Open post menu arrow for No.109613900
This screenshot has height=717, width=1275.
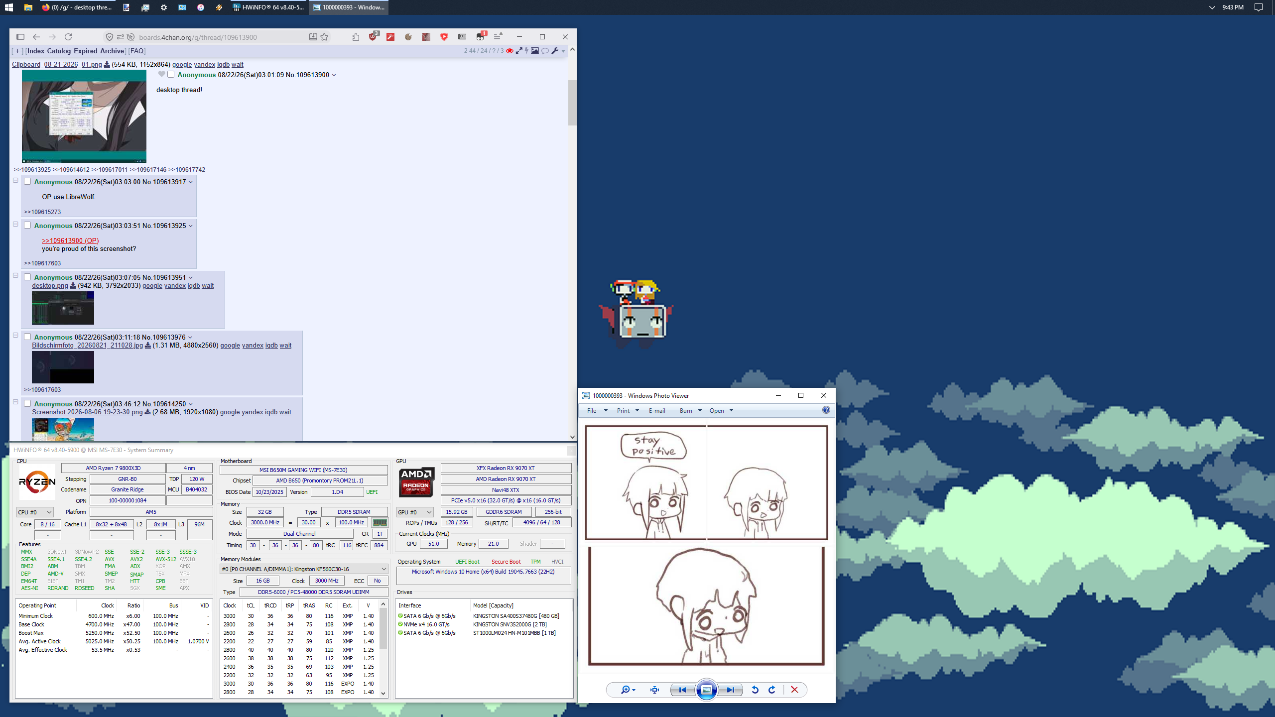tap(334, 75)
